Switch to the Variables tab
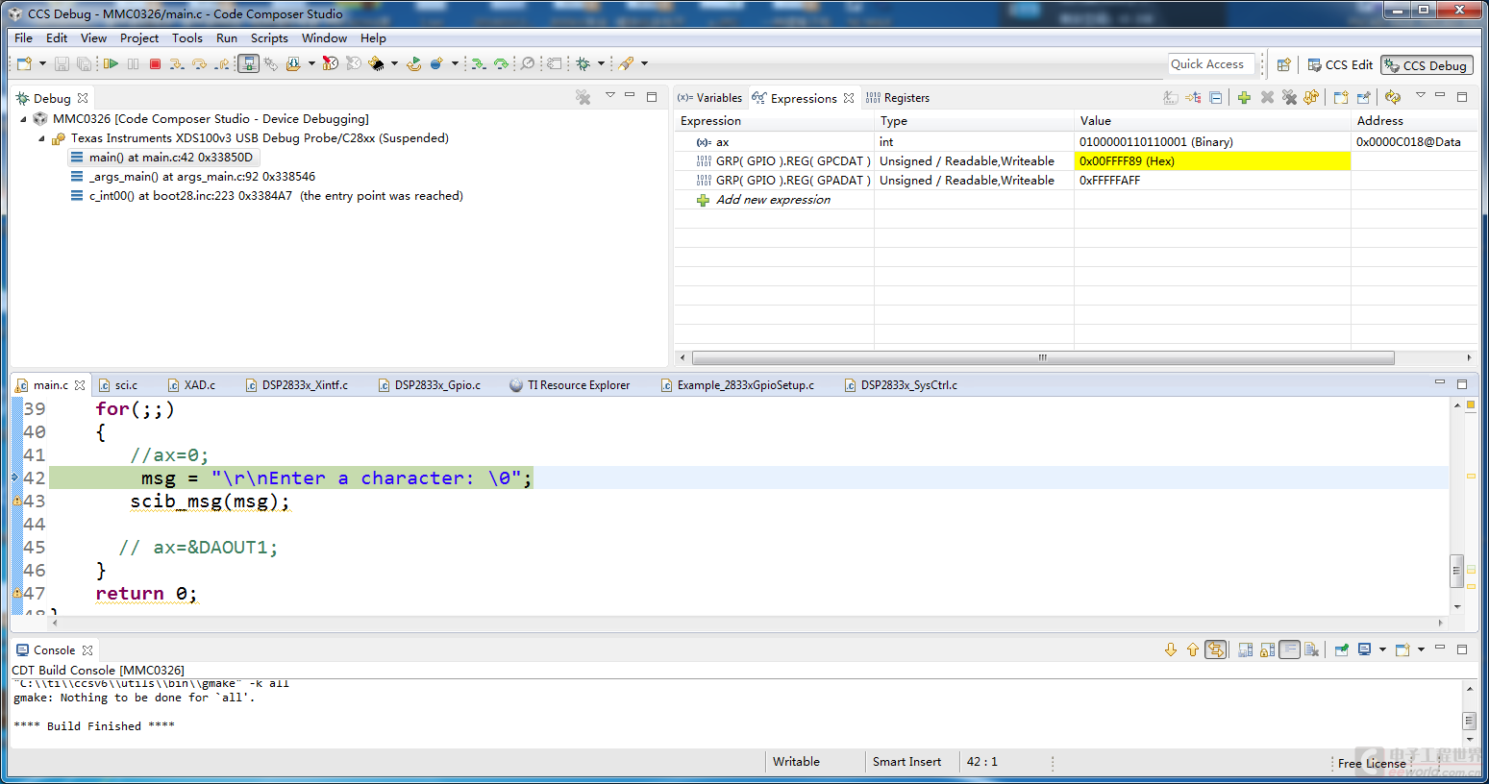Image resolution: width=1489 pixels, height=784 pixels. pyautogui.click(x=709, y=98)
